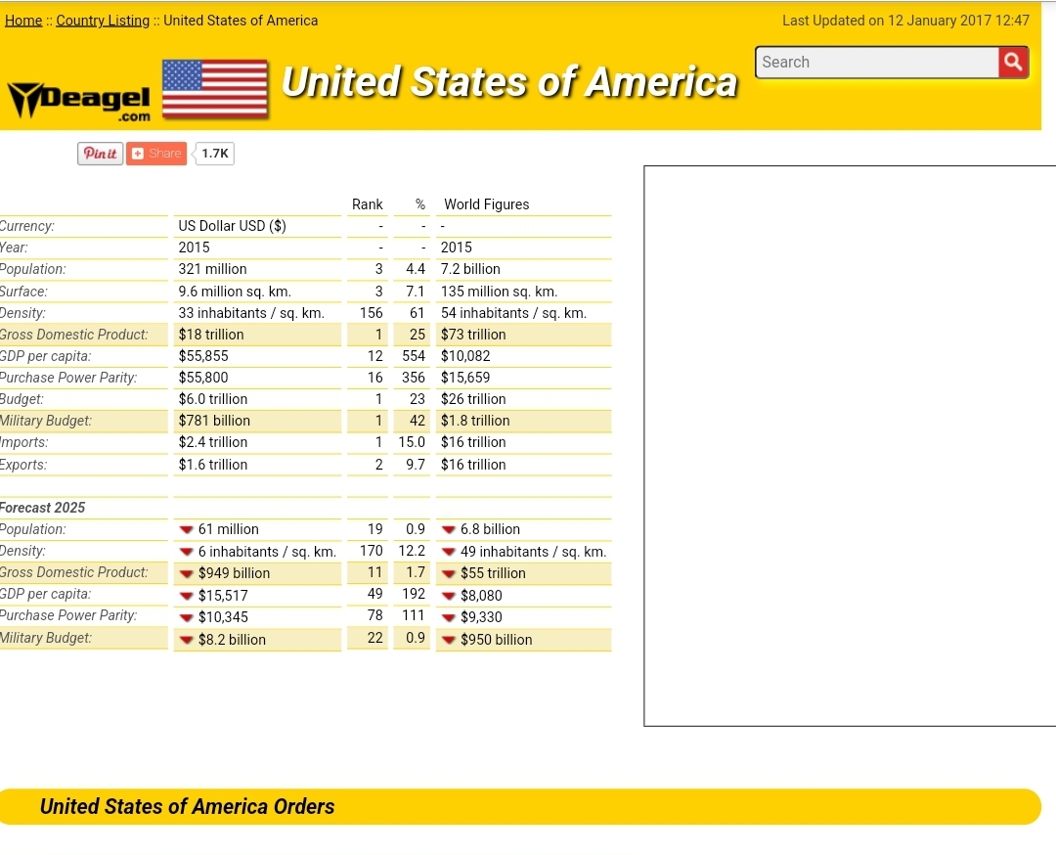The width and height of the screenshot is (1056, 855).
Task: Click the red arrow beside $950 billion
Action: [x=449, y=640]
